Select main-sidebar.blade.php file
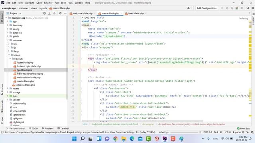The height and width of the screenshot is (143, 255). [28, 77]
